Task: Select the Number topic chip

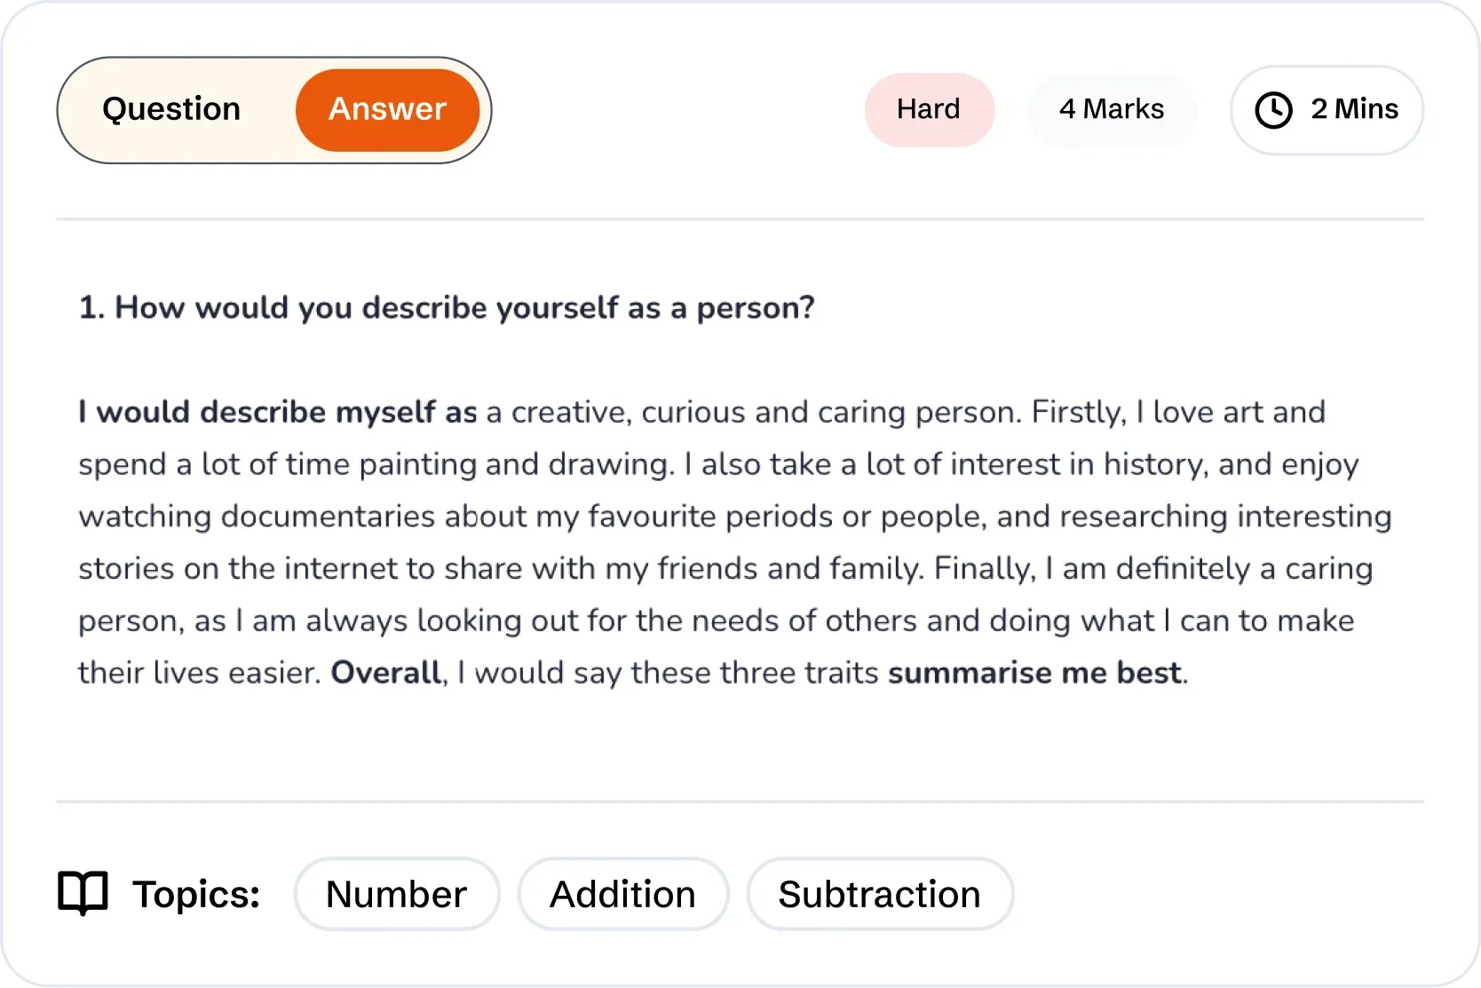Action: (x=396, y=894)
